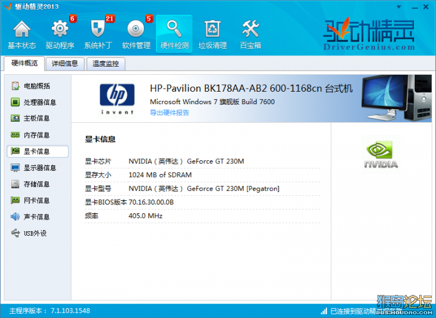The width and height of the screenshot is (436, 318).
Task: Click the BIOS version 70.16.30.00.0B
Action: (x=151, y=202)
